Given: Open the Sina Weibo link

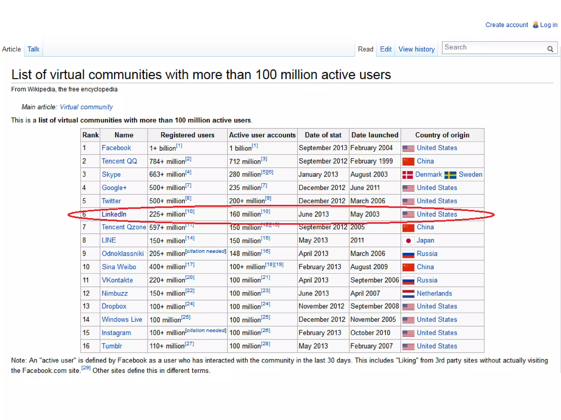Looking at the screenshot, I should (x=119, y=267).
